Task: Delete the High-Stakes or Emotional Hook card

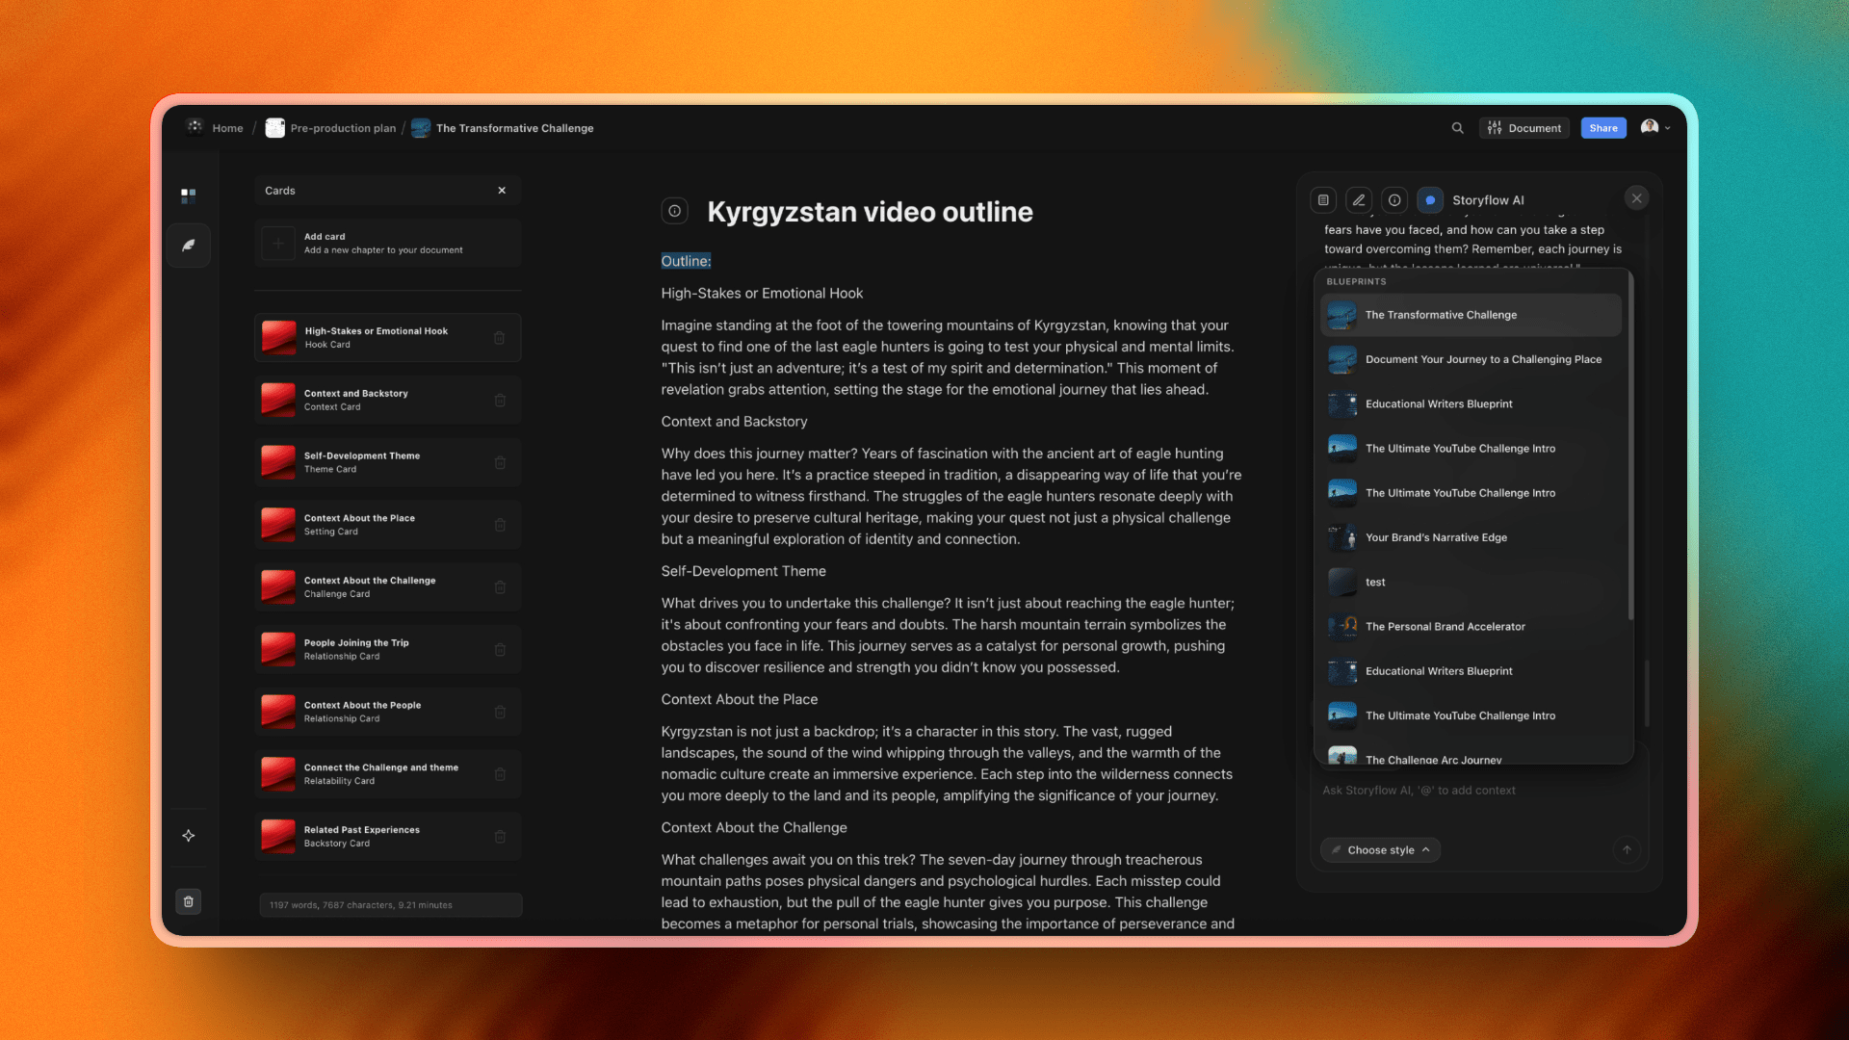Action: 500,337
